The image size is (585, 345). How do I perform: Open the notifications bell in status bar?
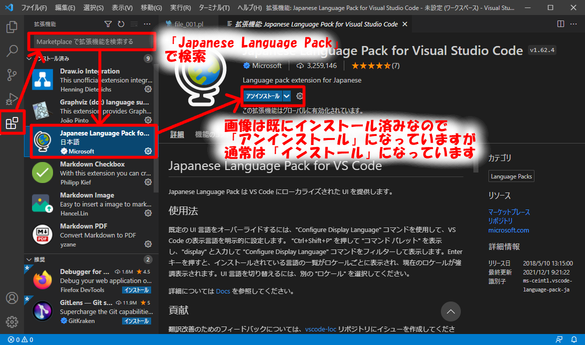[574, 339]
